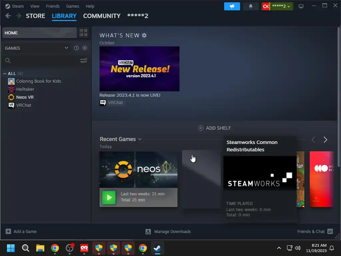Switch library to grid collections view

[84, 33]
